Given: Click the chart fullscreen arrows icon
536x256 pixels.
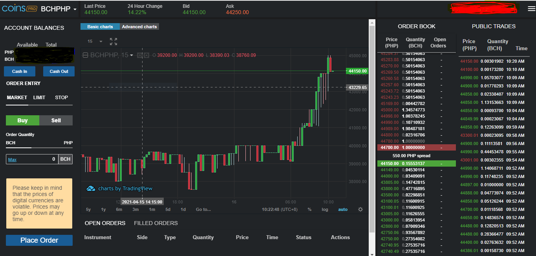Looking at the screenshot, I should (x=113, y=42).
